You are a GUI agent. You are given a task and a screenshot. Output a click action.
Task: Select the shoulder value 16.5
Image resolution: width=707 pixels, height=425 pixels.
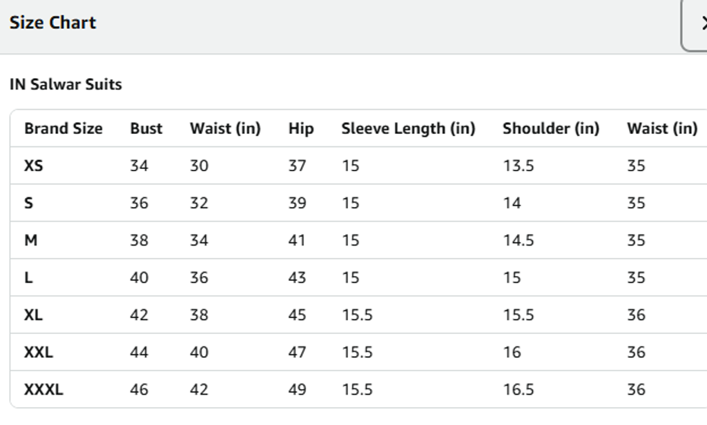(518, 390)
